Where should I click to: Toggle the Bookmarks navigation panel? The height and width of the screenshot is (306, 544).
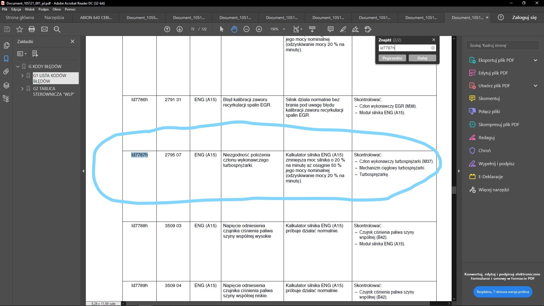pyautogui.click(x=6, y=59)
